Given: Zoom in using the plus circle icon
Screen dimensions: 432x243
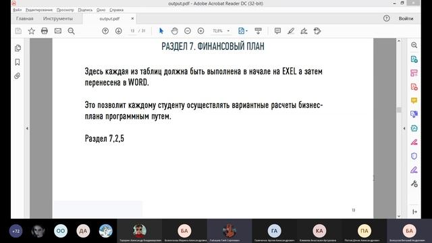Looking at the screenshot, I should [201, 31].
